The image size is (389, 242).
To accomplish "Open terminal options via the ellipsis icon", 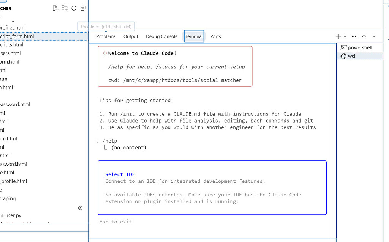I will 354,36.
